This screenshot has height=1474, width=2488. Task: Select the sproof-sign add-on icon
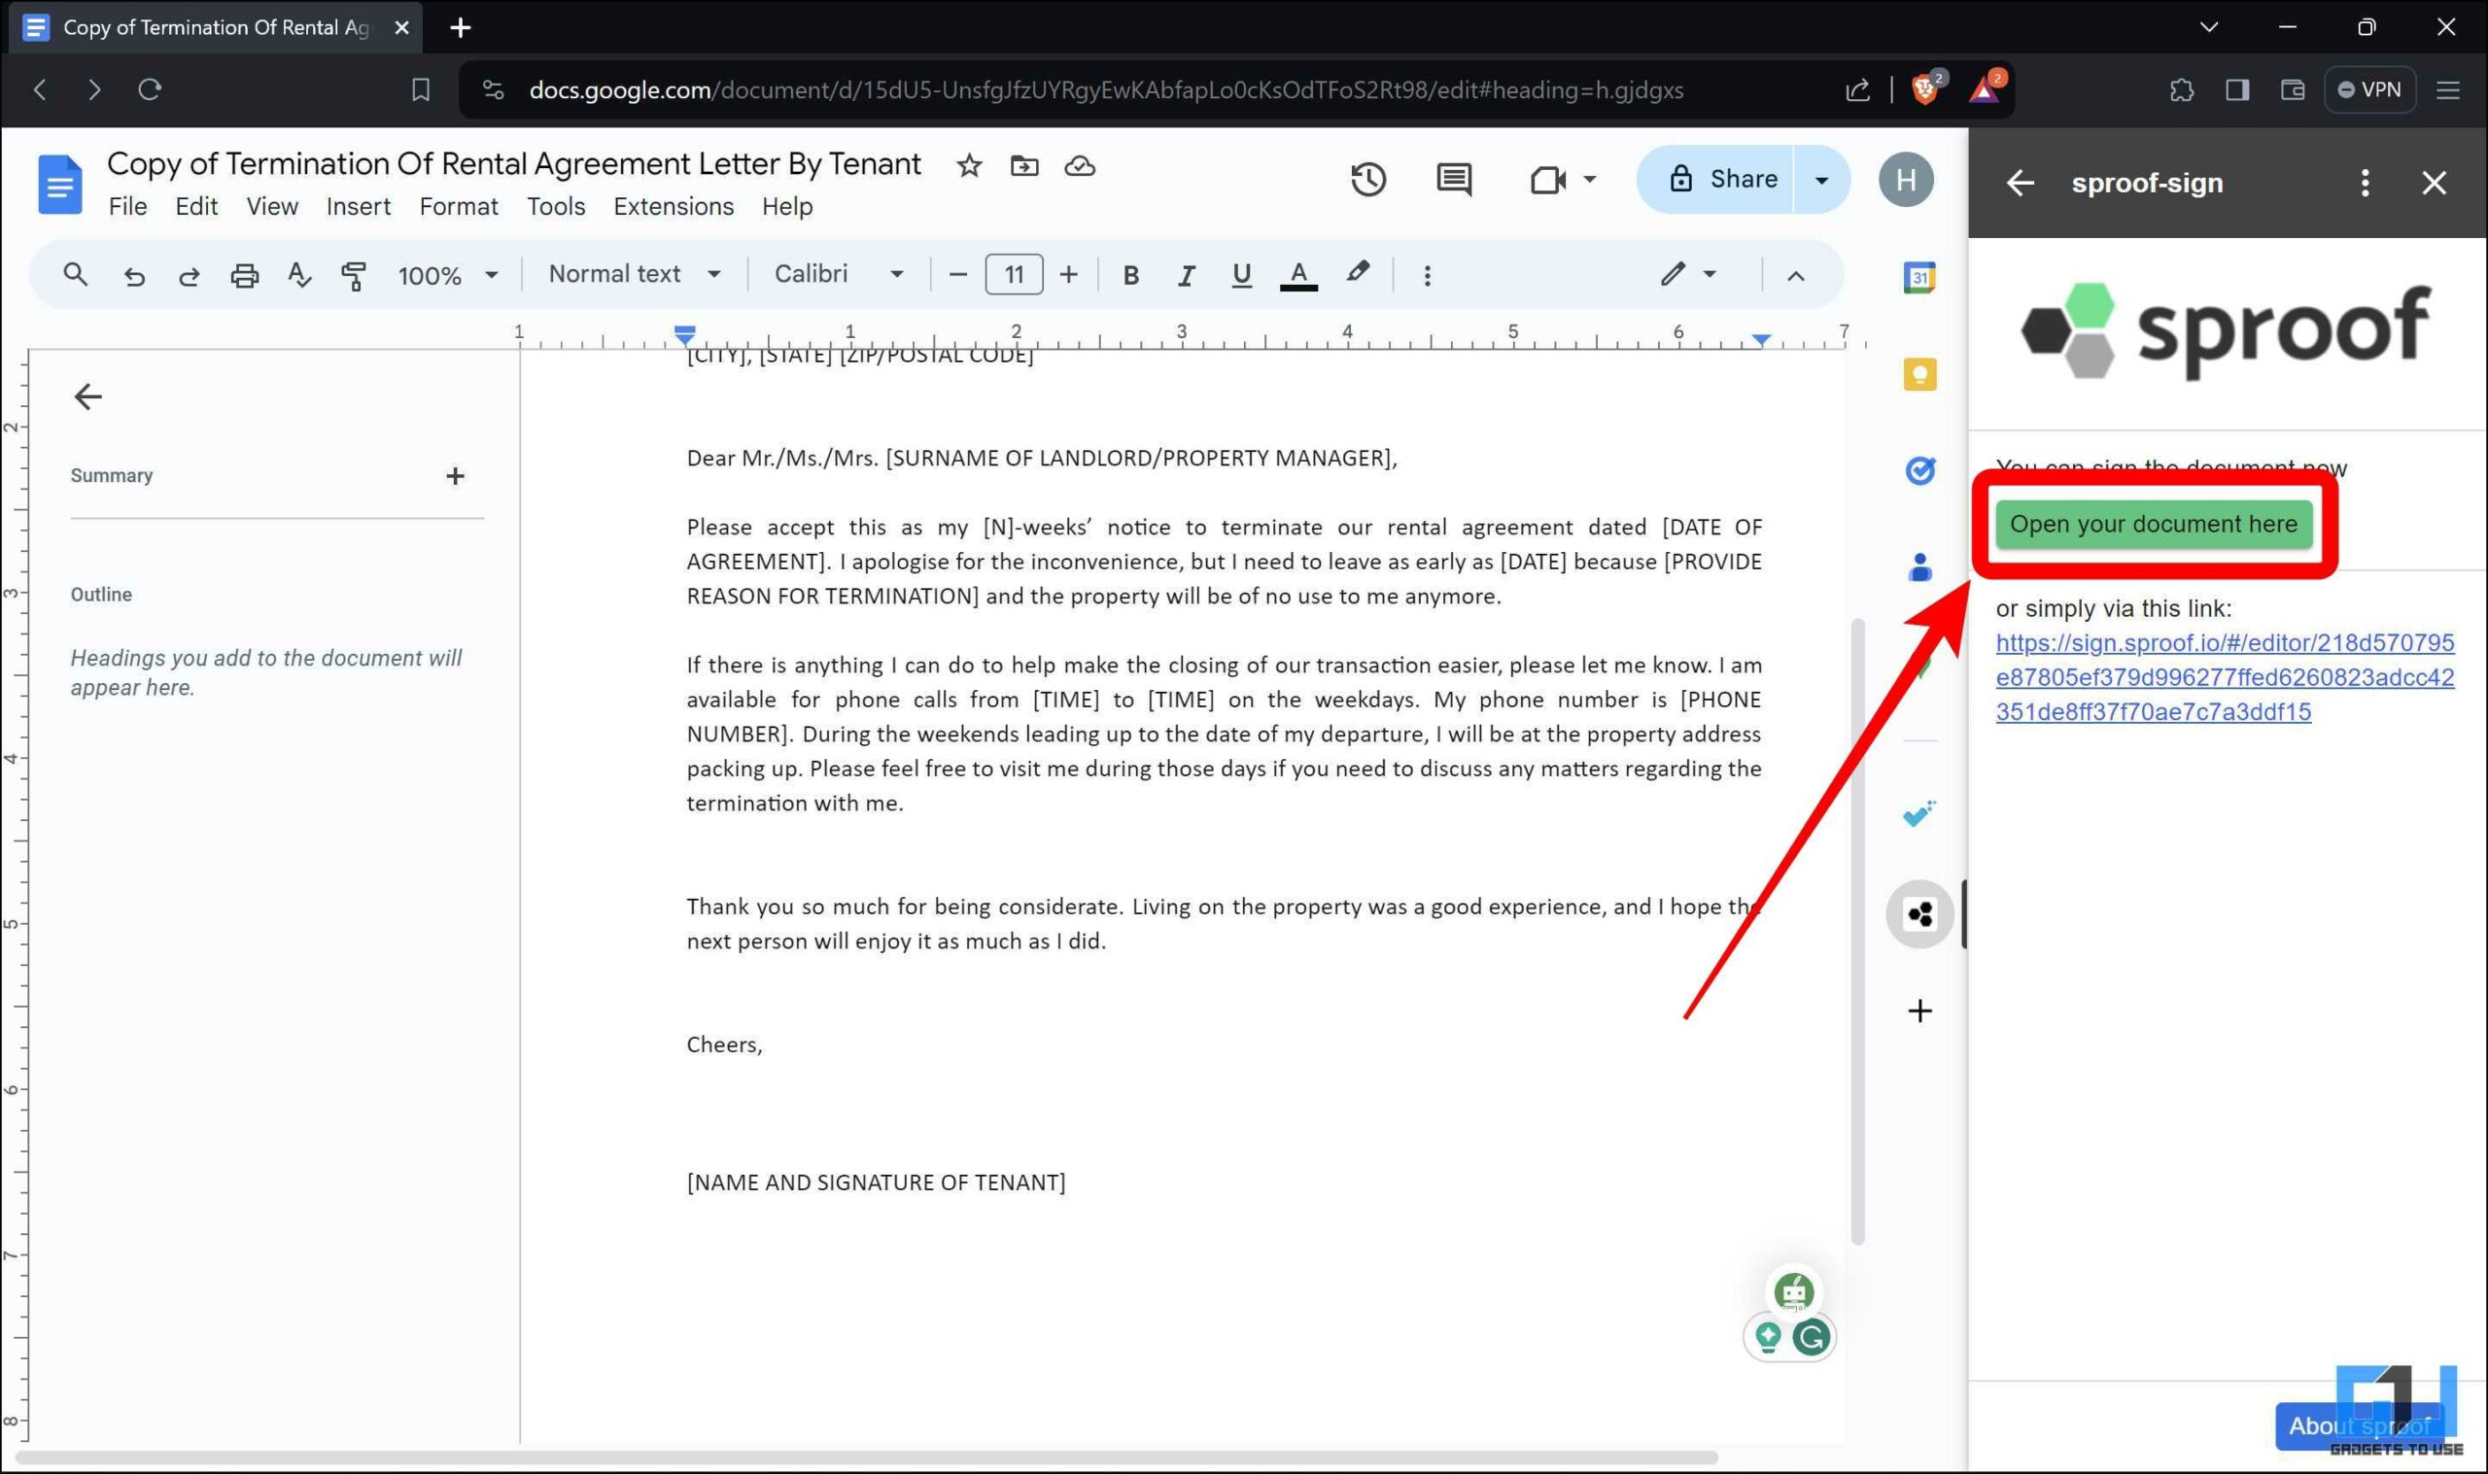[1919, 913]
